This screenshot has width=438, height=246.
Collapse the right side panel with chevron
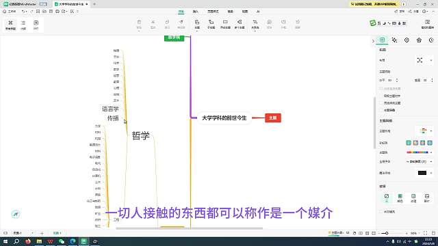click(x=373, y=41)
